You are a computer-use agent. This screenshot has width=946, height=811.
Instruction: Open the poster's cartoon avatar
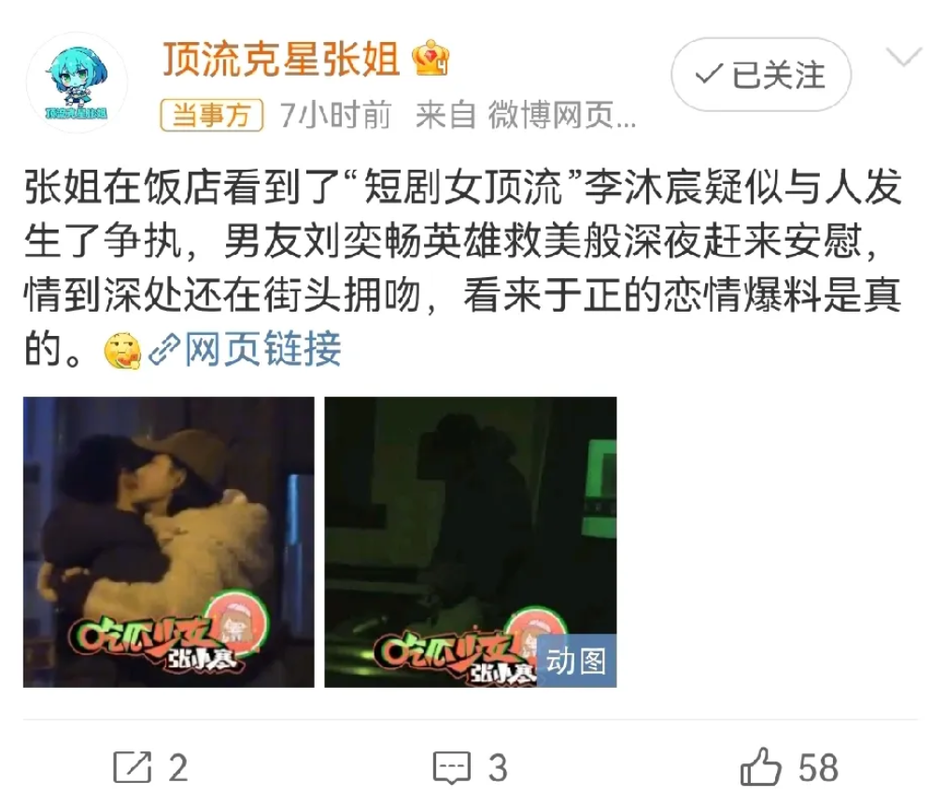tap(77, 83)
